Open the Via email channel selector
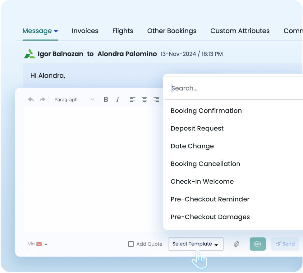This screenshot has height=273, width=303. (42, 244)
